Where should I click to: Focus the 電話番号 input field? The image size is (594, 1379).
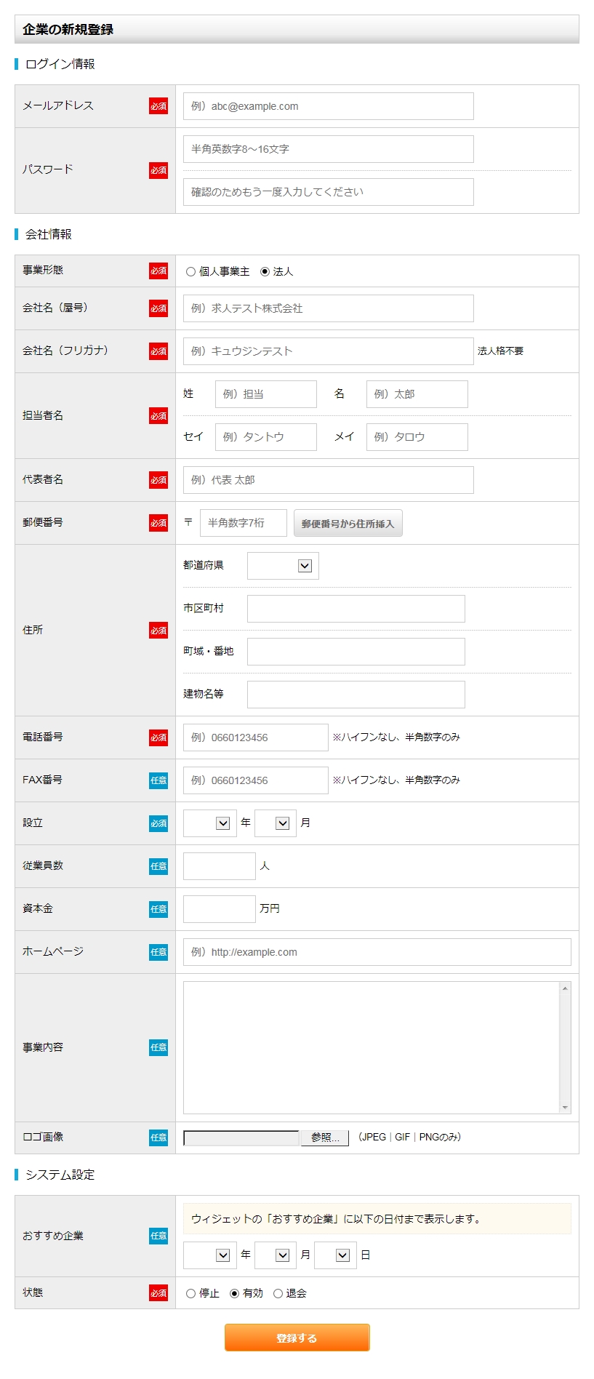(256, 738)
